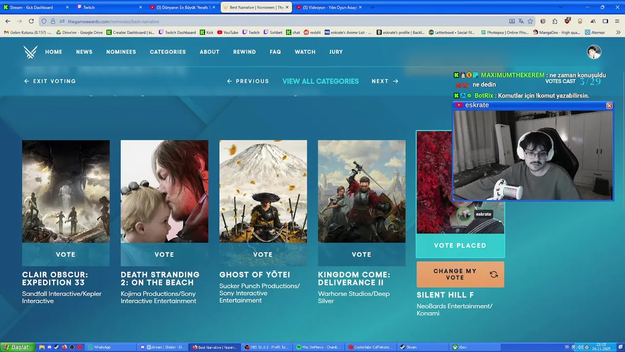Open the ABOUT menu item
Viewport: 625px width, 352px height.
tap(209, 52)
